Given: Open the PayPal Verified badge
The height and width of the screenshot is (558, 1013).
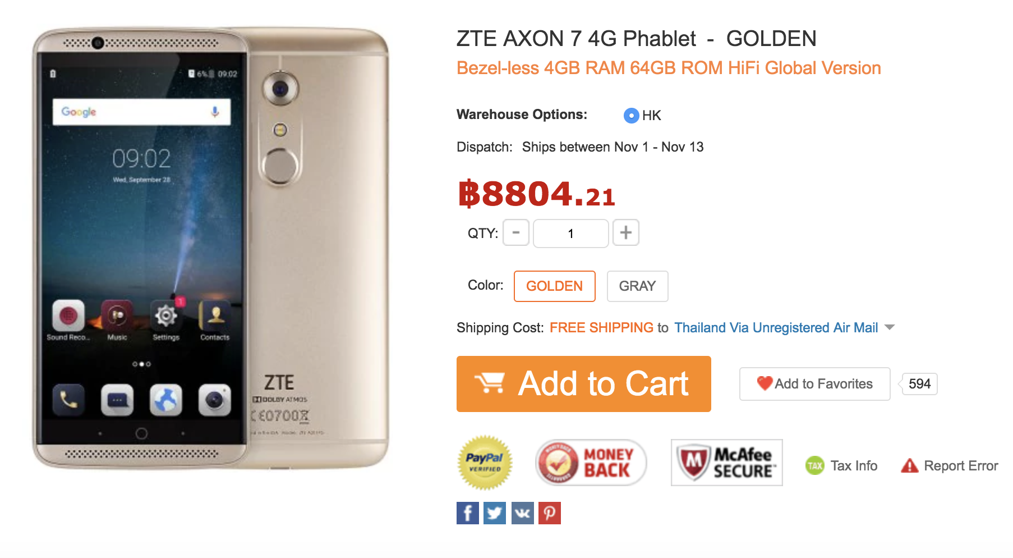Looking at the screenshot, I should [485, 463].
